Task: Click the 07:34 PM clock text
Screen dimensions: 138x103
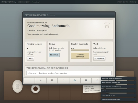Action: pos(125,2)
